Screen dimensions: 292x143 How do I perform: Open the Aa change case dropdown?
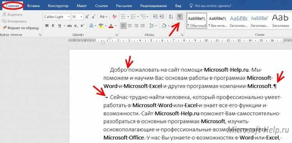(x=104, y=17)
